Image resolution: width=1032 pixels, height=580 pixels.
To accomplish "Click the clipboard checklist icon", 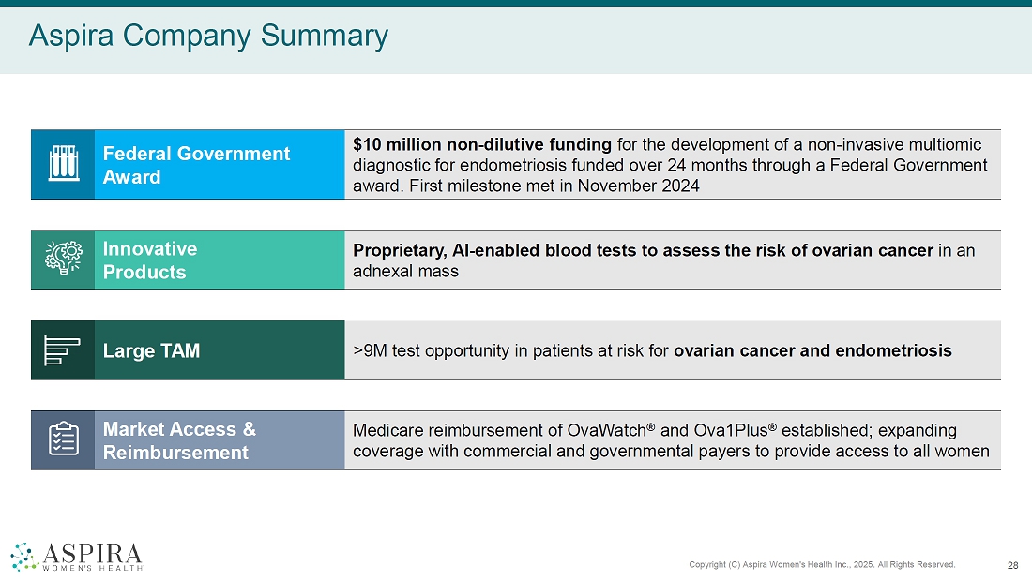I will click(63, 440).
